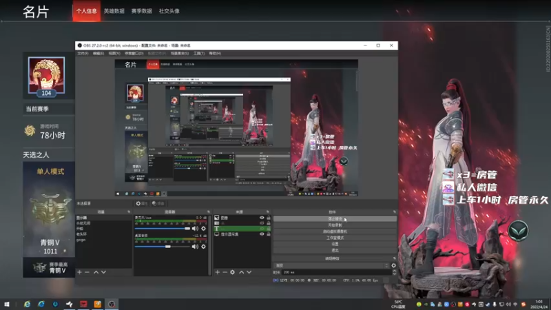The image size is (551, 310).
Task: Move the selected scene up in the list
Action: pyautogui.click(x=96, y=272)
